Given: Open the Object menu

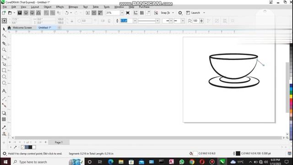Looking at the screenshot, I should coord(48,7).
